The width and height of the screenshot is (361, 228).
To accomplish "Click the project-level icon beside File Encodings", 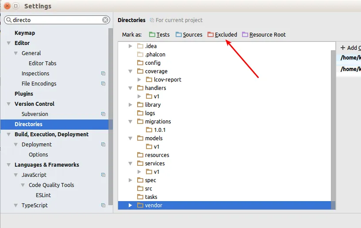I will [103, 84].
